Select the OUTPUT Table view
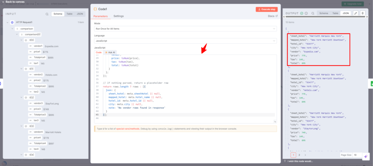Image resolution: width=373 pixels, height=166 pixels. point(335,13)
